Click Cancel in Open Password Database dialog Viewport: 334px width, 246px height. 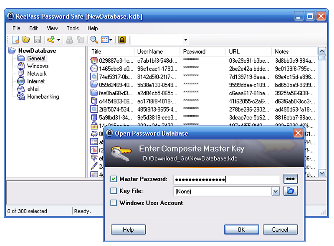pos(280,230)
